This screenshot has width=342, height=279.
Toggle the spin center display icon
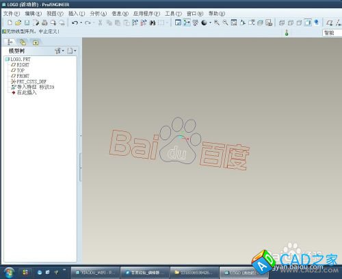pyautogui.click(x=187, y=23)
